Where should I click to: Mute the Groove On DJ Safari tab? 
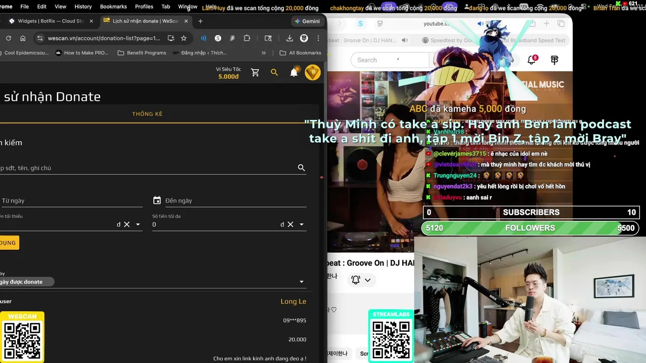[405, 40]
